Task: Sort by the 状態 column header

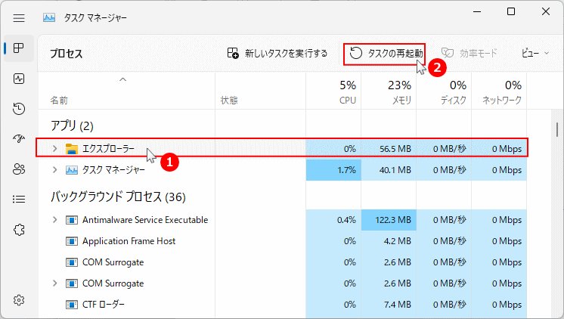Action: tap(229, 100)
